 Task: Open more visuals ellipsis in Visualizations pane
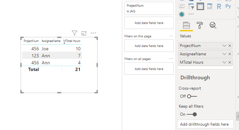click(x=191, y=14)
